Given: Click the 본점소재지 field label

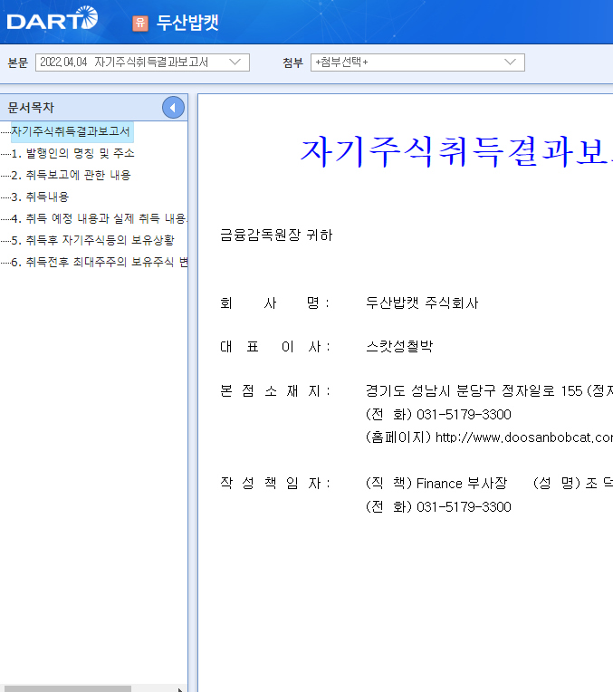Looking at the screenshot, I should (274, 390).
